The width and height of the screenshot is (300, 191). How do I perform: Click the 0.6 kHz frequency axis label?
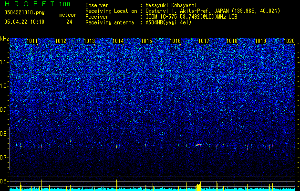tap(4, 181)
